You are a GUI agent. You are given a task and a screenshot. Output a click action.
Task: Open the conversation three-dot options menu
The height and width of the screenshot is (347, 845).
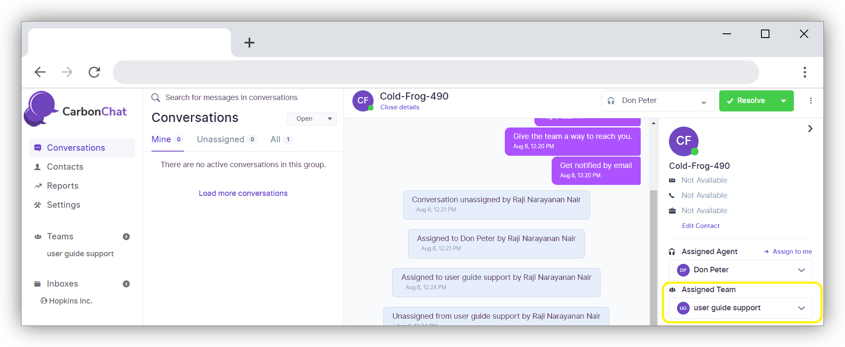[x=811, y=101]
